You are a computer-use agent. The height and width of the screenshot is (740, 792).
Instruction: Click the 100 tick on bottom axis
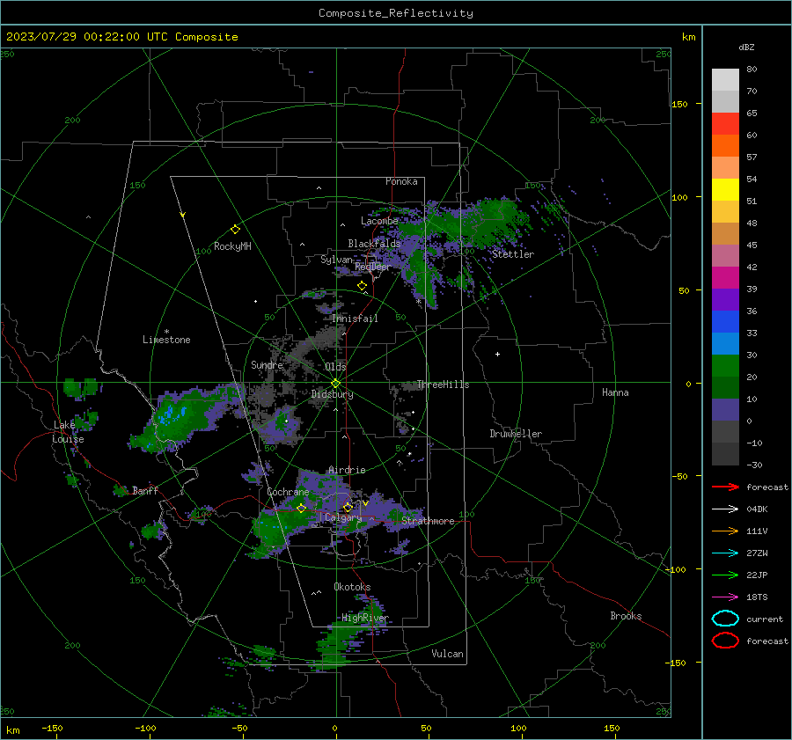click(518, 728)
